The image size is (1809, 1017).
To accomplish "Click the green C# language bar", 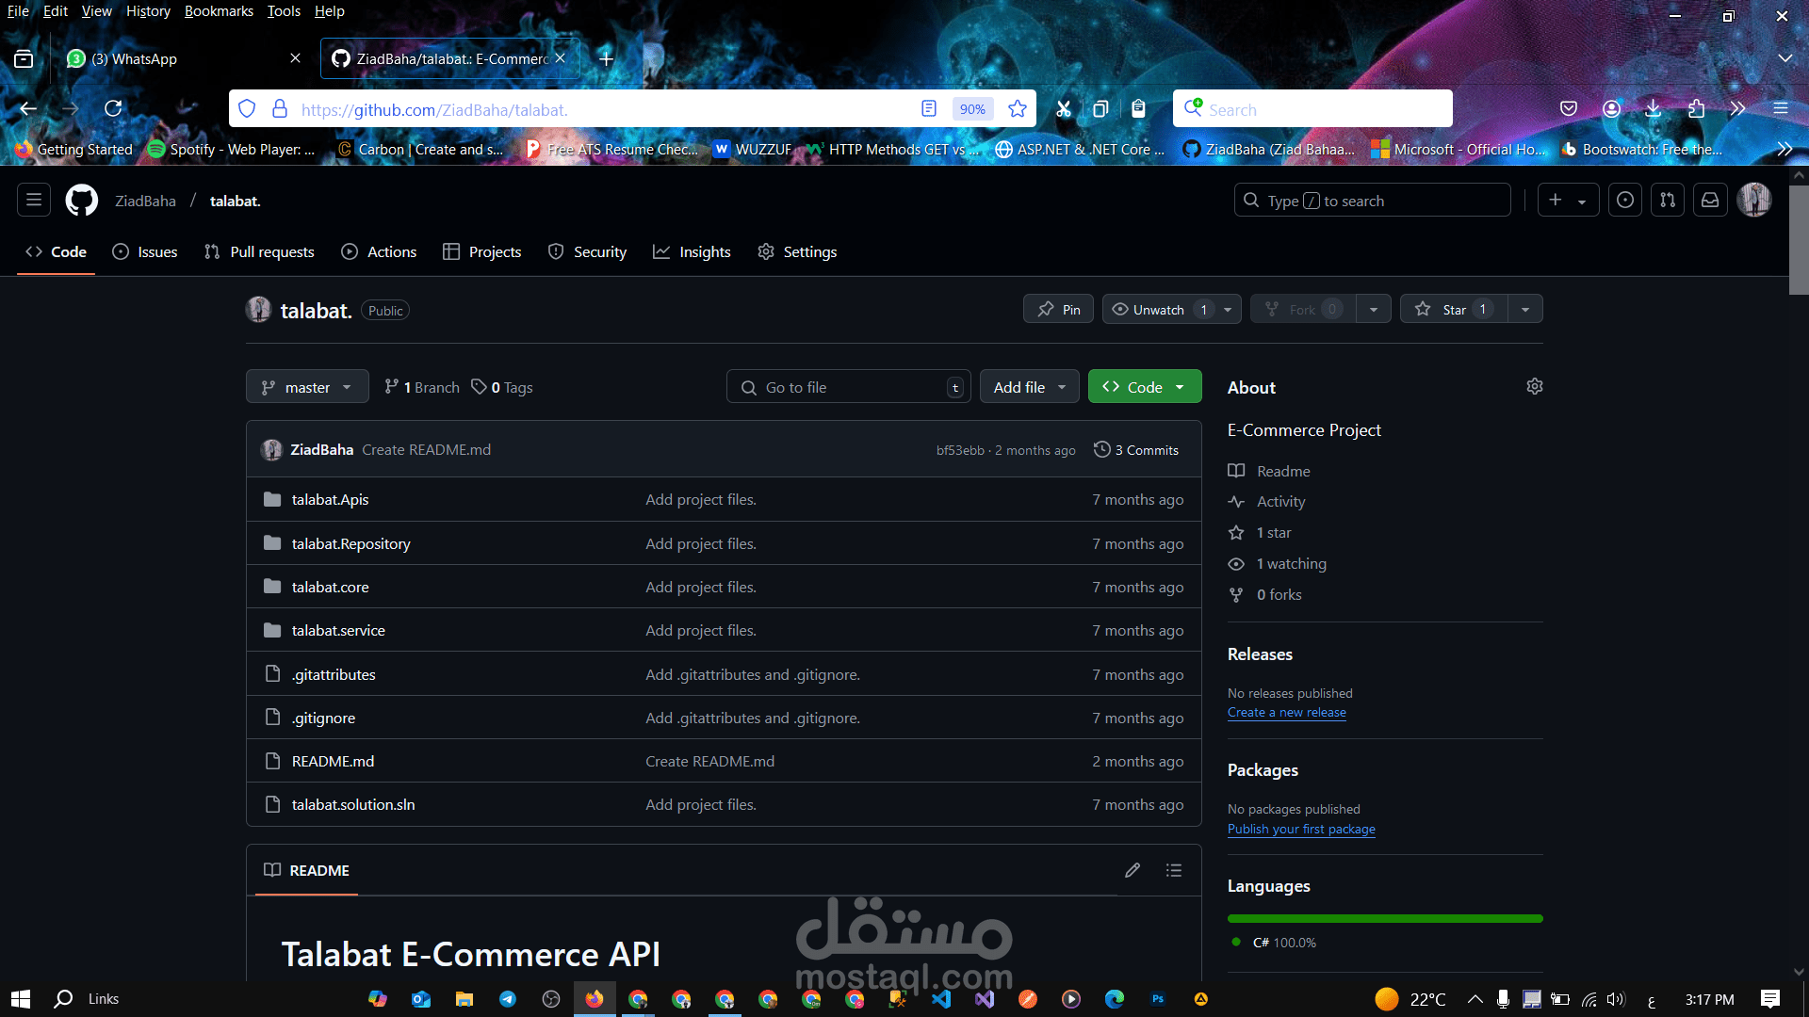I will click(x=1384, y=918).
